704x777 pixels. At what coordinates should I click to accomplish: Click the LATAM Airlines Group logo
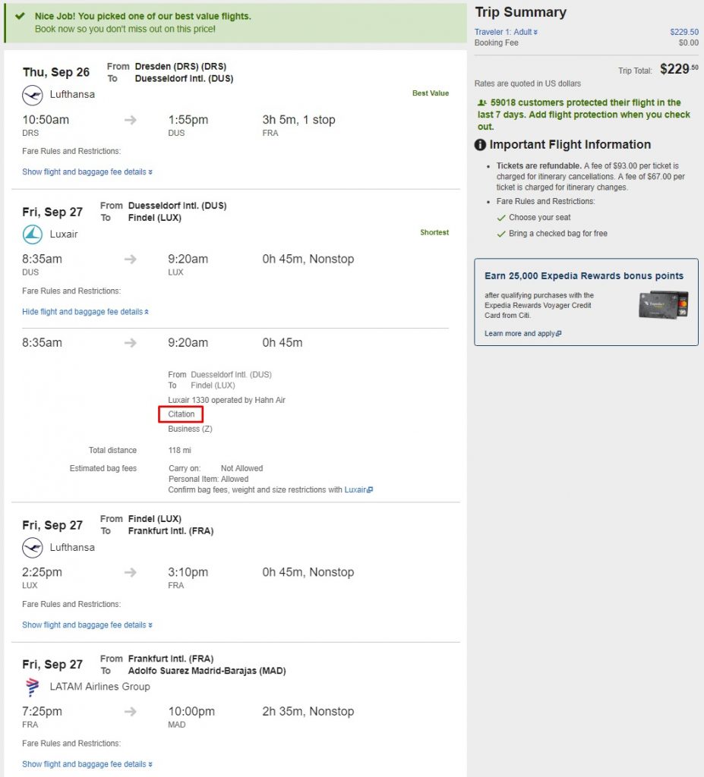[33, 687]
